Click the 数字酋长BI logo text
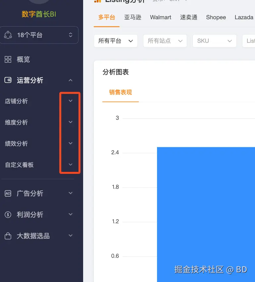This screenshot has height=282, width=255. pos(39,14)
